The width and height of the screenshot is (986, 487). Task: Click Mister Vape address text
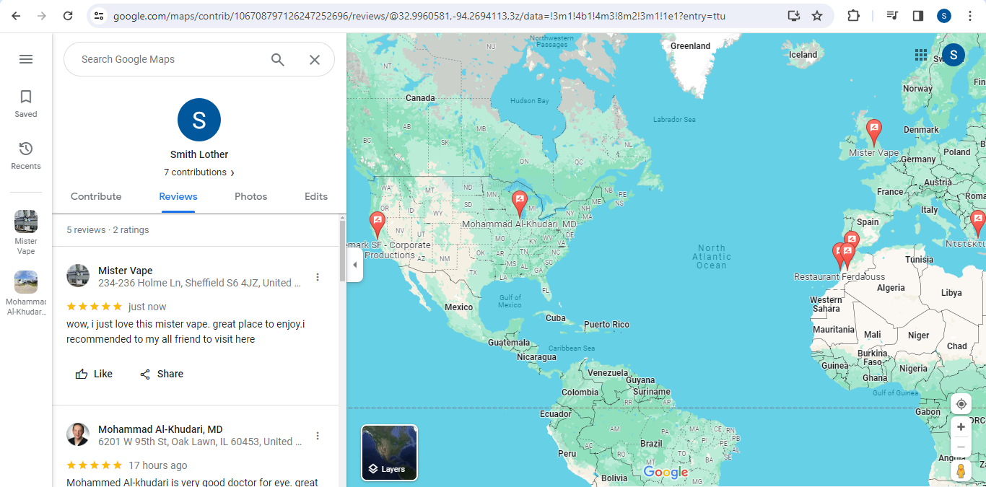coord(200,283)
